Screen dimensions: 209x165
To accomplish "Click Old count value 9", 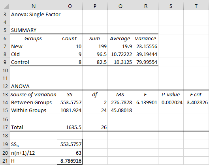I will [x=70, y=54].
